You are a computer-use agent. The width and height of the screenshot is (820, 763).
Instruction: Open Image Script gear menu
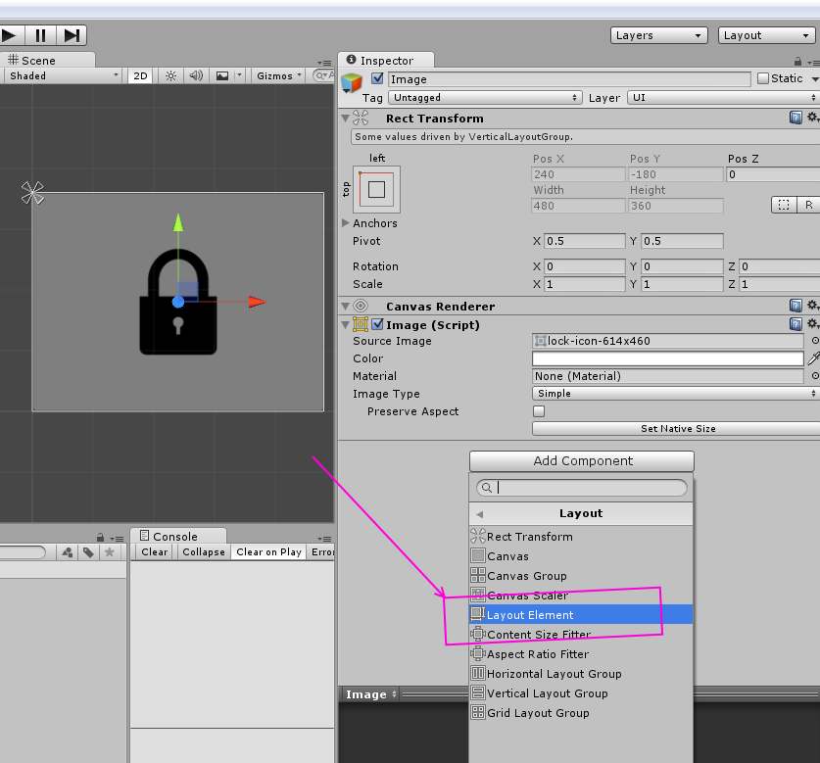click(x=812, y=324)
